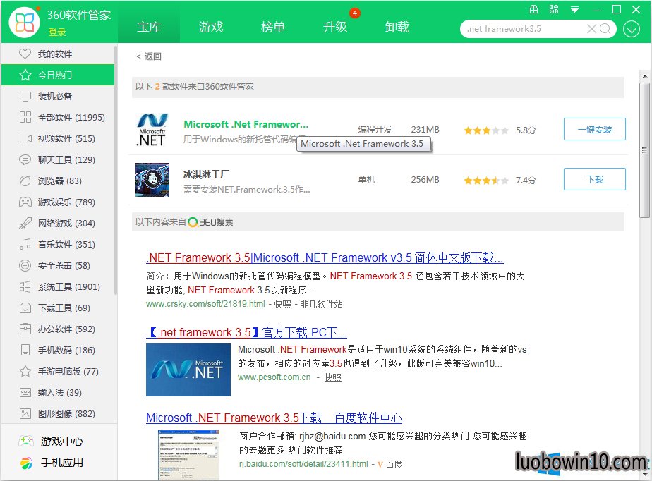
Task: Switch to 宝库 tab
Action: coord(149,27)
